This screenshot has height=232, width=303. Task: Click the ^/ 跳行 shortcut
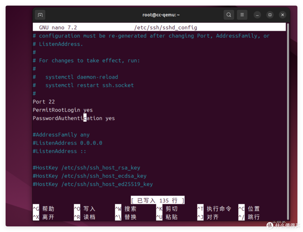click(x=249, y=217)
